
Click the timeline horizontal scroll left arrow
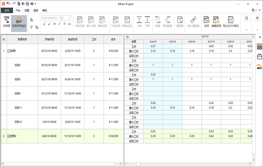tap(126, 164)
